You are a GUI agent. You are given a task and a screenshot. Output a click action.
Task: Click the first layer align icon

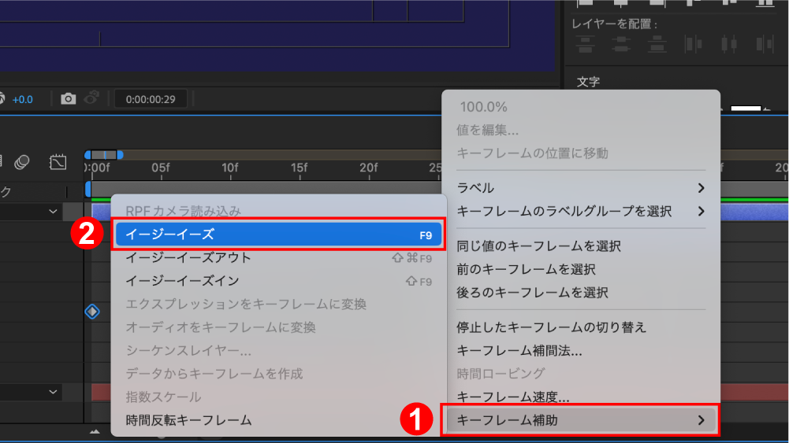coord(585,44)
